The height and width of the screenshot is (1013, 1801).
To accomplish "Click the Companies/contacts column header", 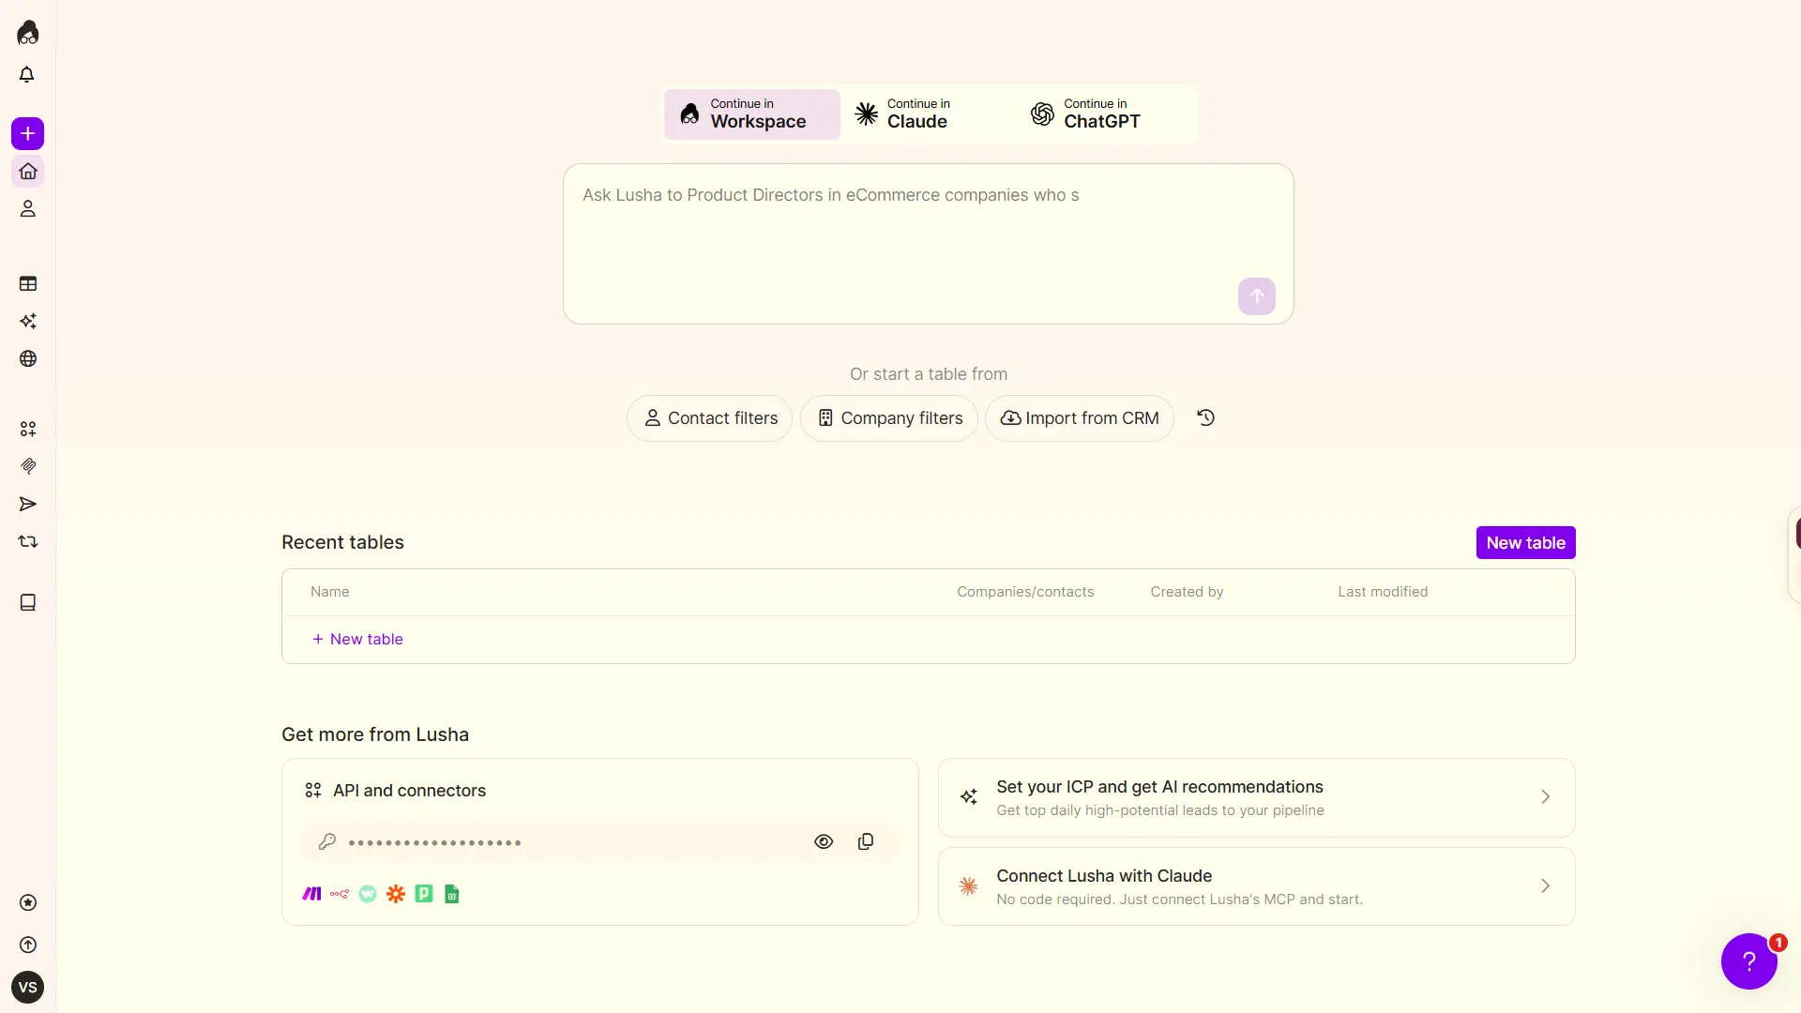I will tap(1025, 592).
